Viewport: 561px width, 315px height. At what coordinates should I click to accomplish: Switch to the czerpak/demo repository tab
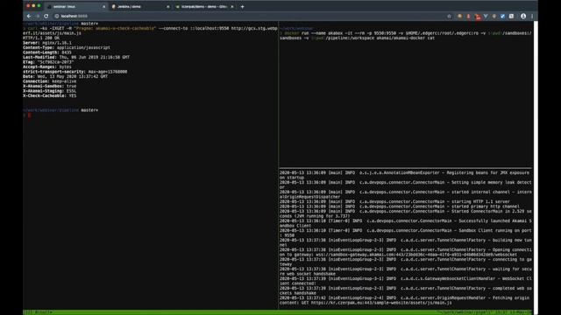coord(204,6)
